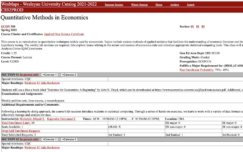243x152 pixels.
Task: Open Applied Data Science Certificate link
Action: 64,34
